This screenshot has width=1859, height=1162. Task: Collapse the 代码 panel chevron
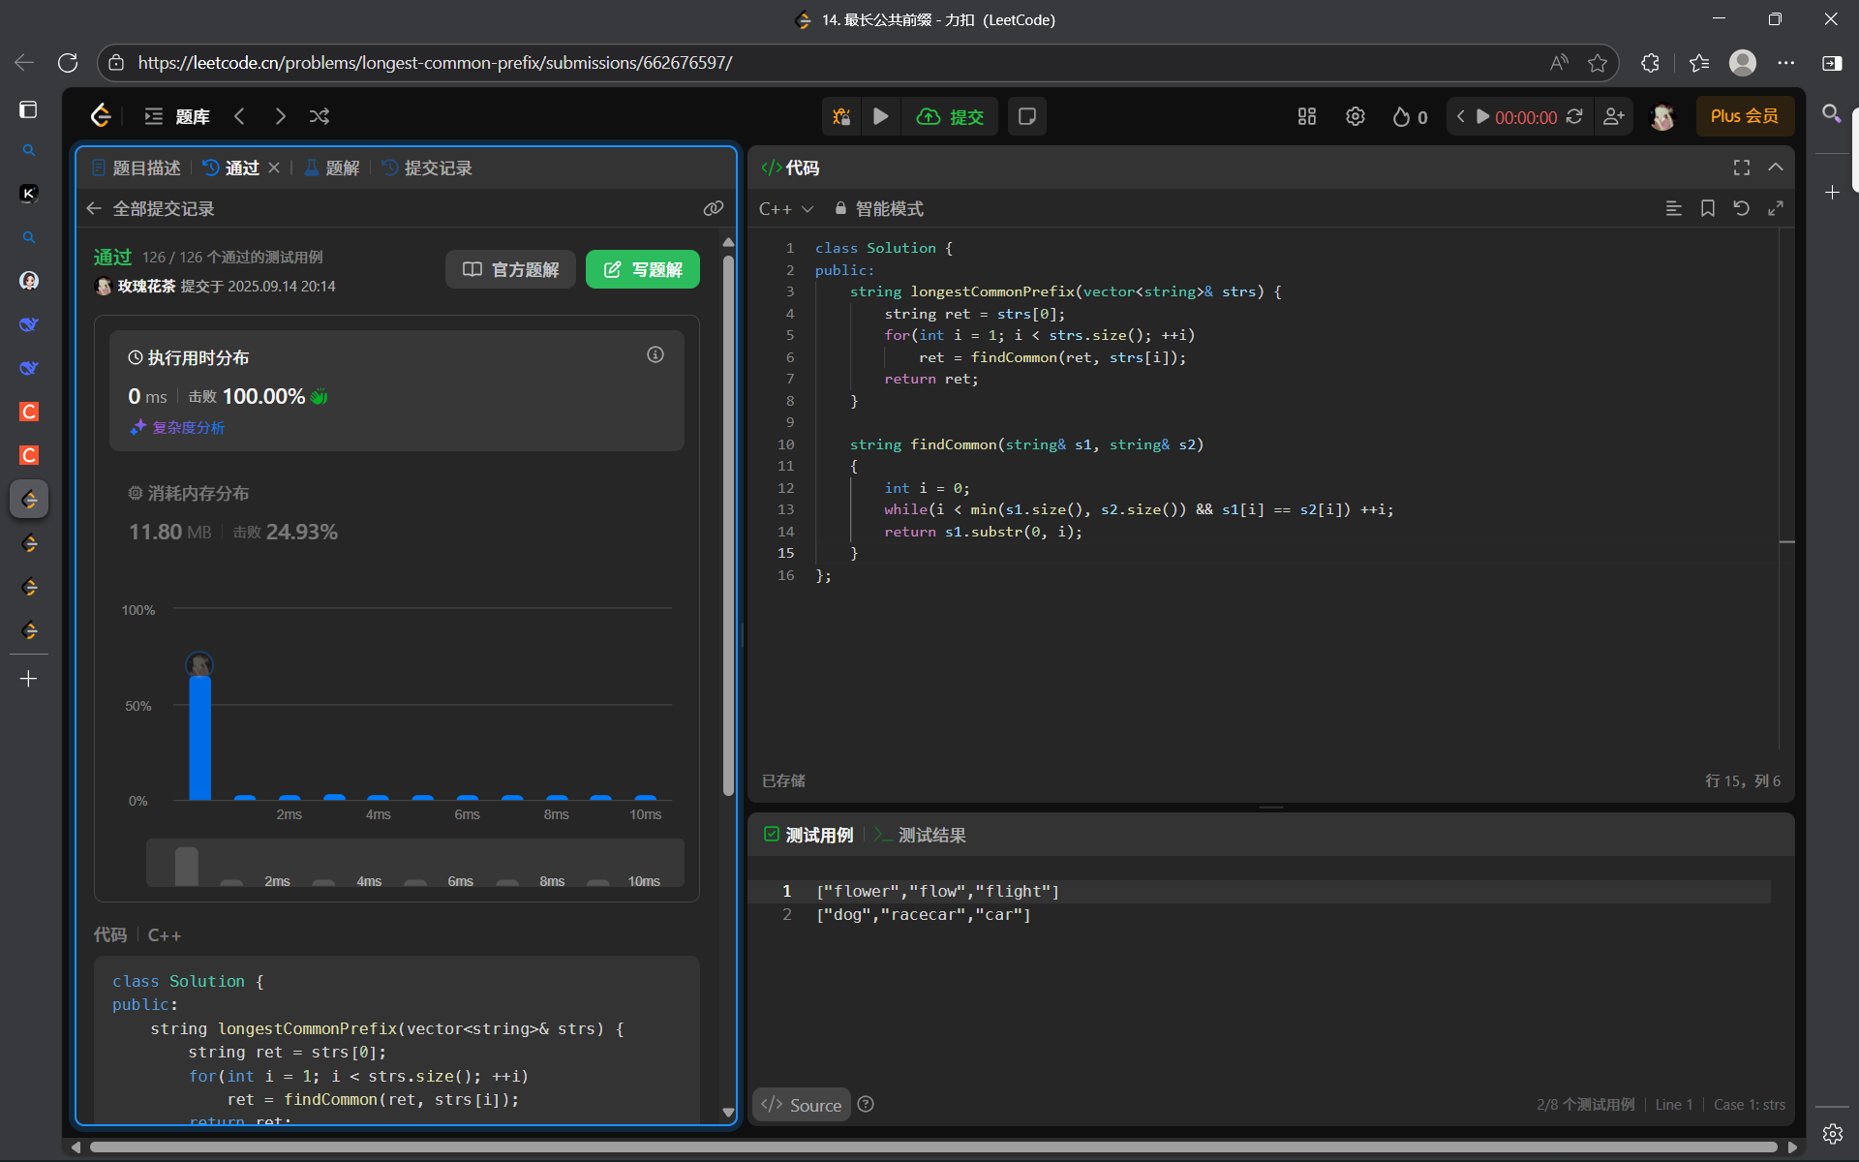(x=1776, y=168)
